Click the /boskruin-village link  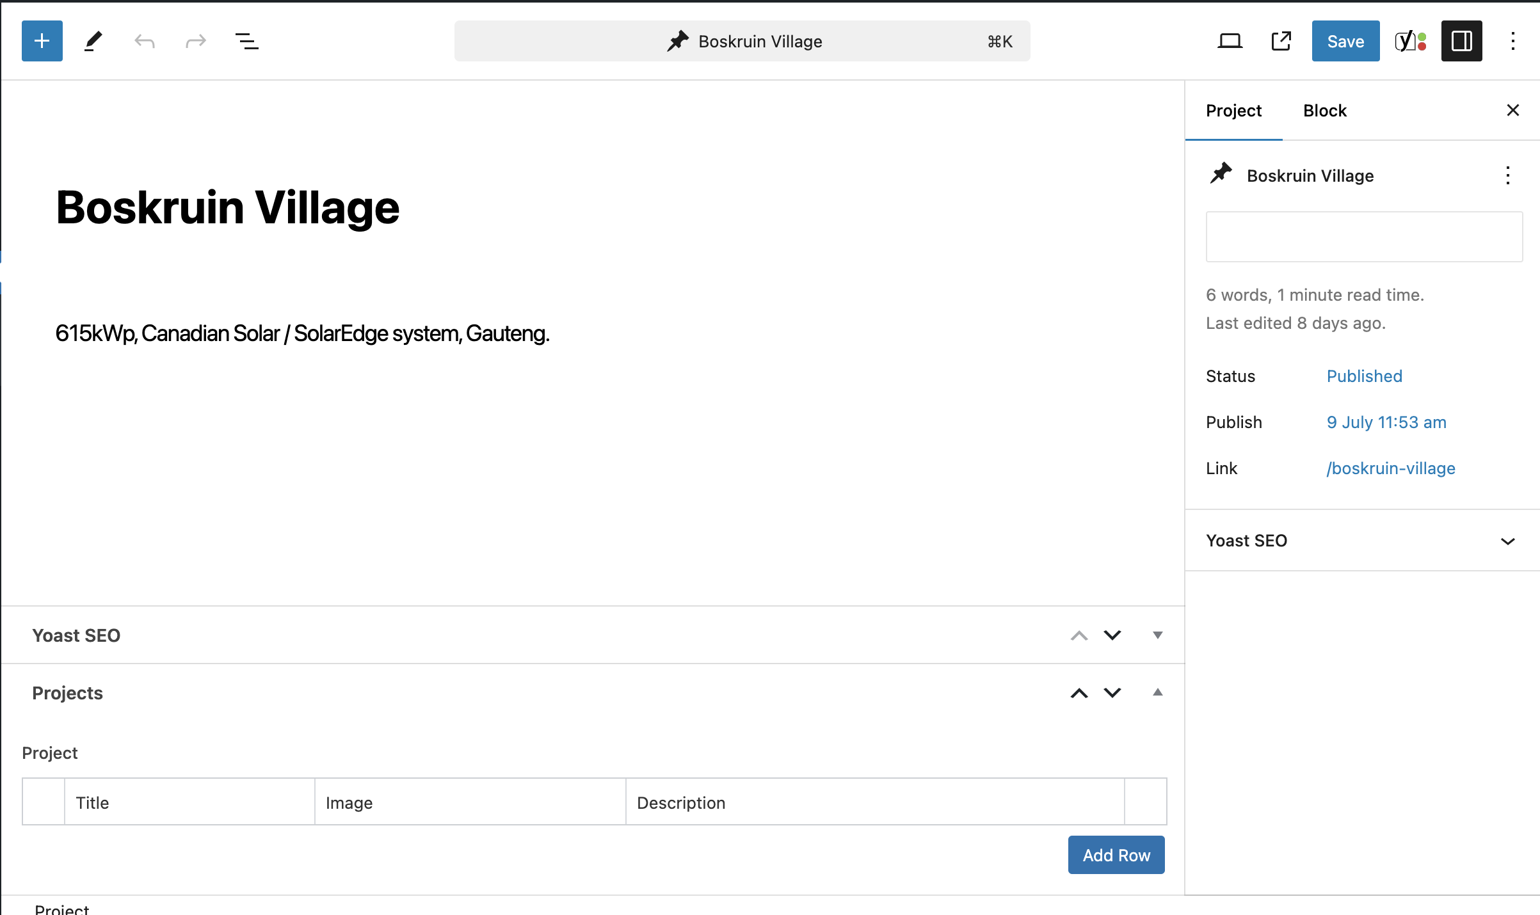(x=1391, y=468)
